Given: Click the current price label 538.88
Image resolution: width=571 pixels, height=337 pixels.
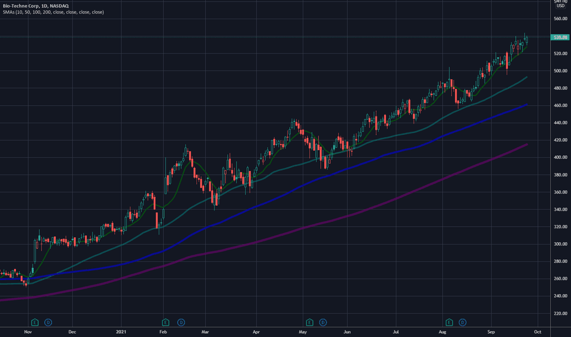Looking at the screenshot, I should 560,37.
